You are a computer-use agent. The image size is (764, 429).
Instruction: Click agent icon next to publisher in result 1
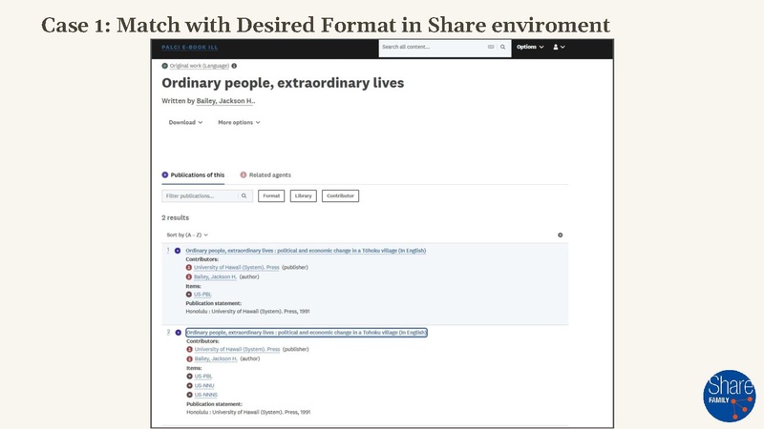coord(188,268)
